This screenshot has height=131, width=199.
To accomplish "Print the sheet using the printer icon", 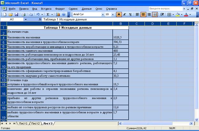I will [x=24, y=15].
